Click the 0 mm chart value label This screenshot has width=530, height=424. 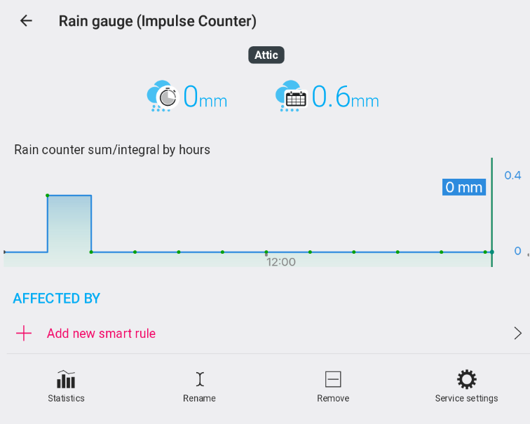pos(464,187)
